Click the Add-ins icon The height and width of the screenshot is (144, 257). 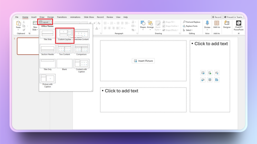click(x=217, y=23)
